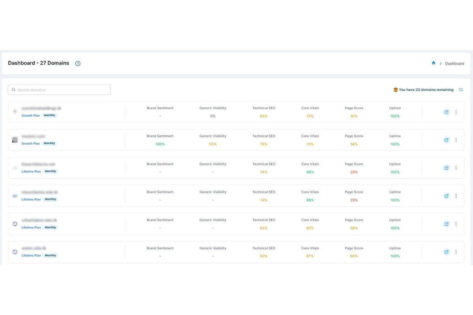Open the three-dot menu on the third domain
This screenshot has height=315, width=473.
click(456, 168)
